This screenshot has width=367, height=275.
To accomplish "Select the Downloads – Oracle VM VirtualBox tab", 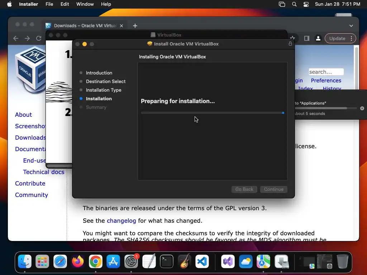I will [x=85, y=26].
